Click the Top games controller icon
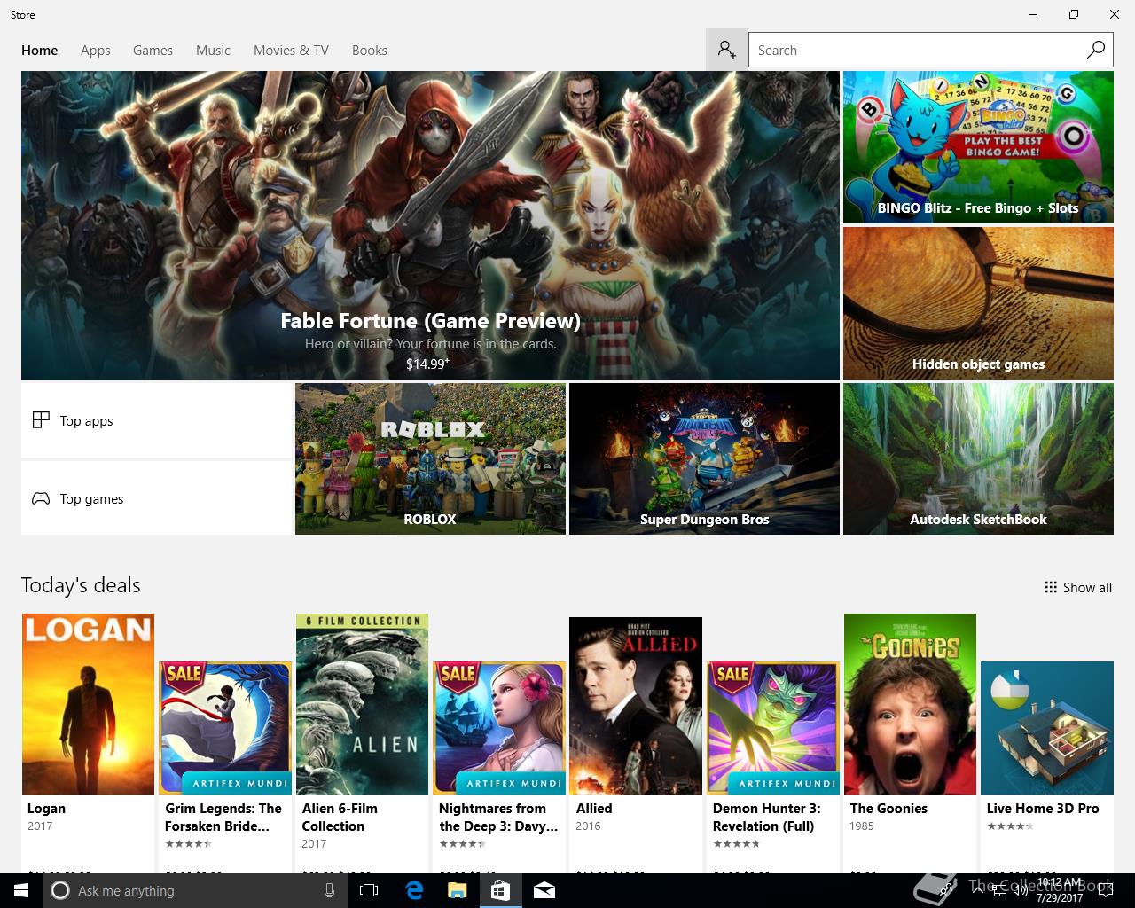1135x908 pixels. [41, 498]
